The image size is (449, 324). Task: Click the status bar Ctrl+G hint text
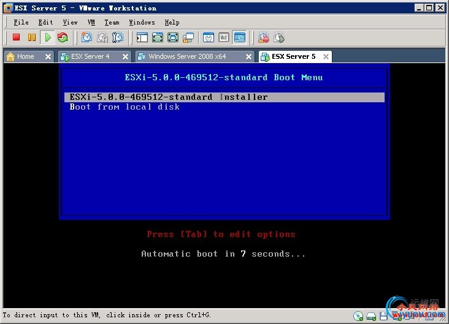coord(107,315)
